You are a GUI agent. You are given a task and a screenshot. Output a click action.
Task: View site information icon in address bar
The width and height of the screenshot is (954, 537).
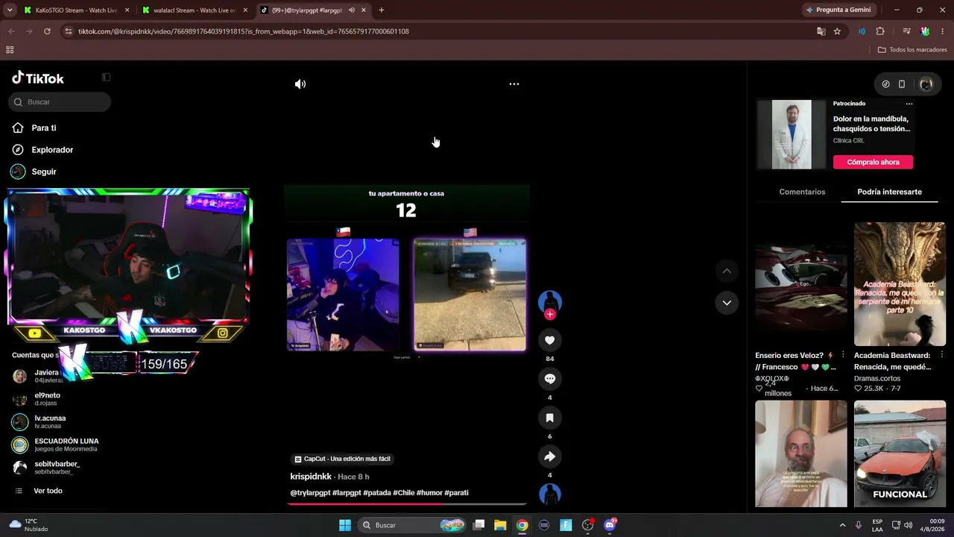coord(69,31)
